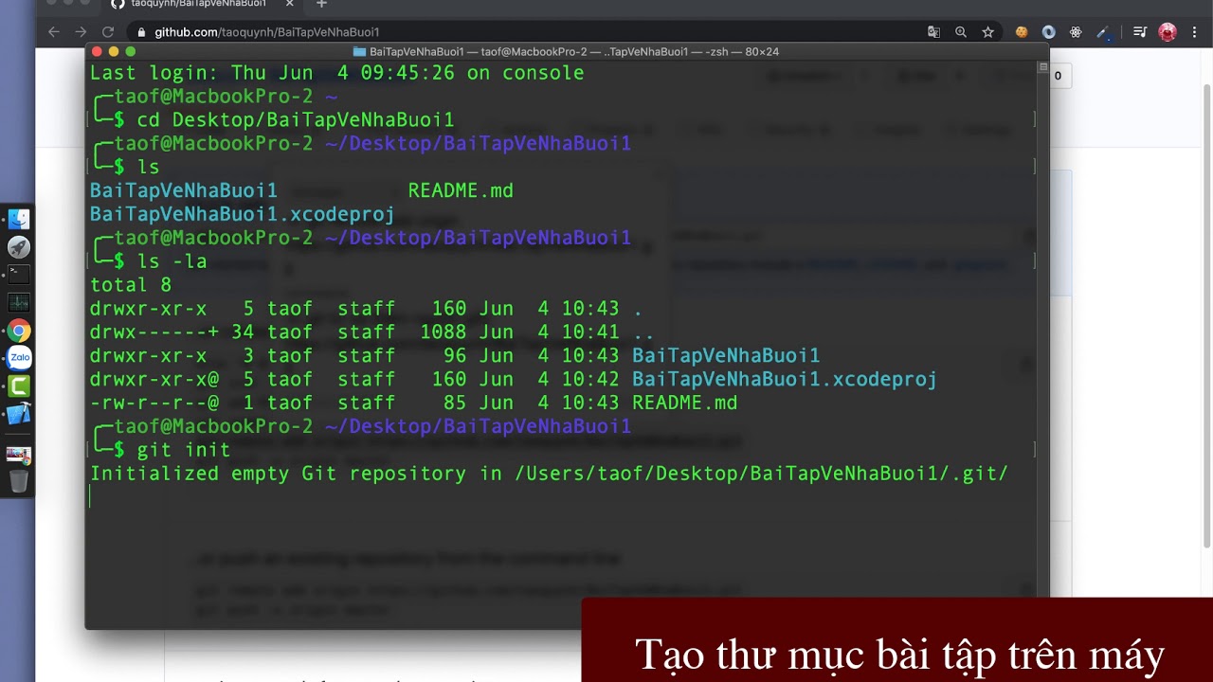The height and width of the screenshot is (682, 1213).
Task: Open Chrome's three-dot menu
Action: click(1195, 32)
